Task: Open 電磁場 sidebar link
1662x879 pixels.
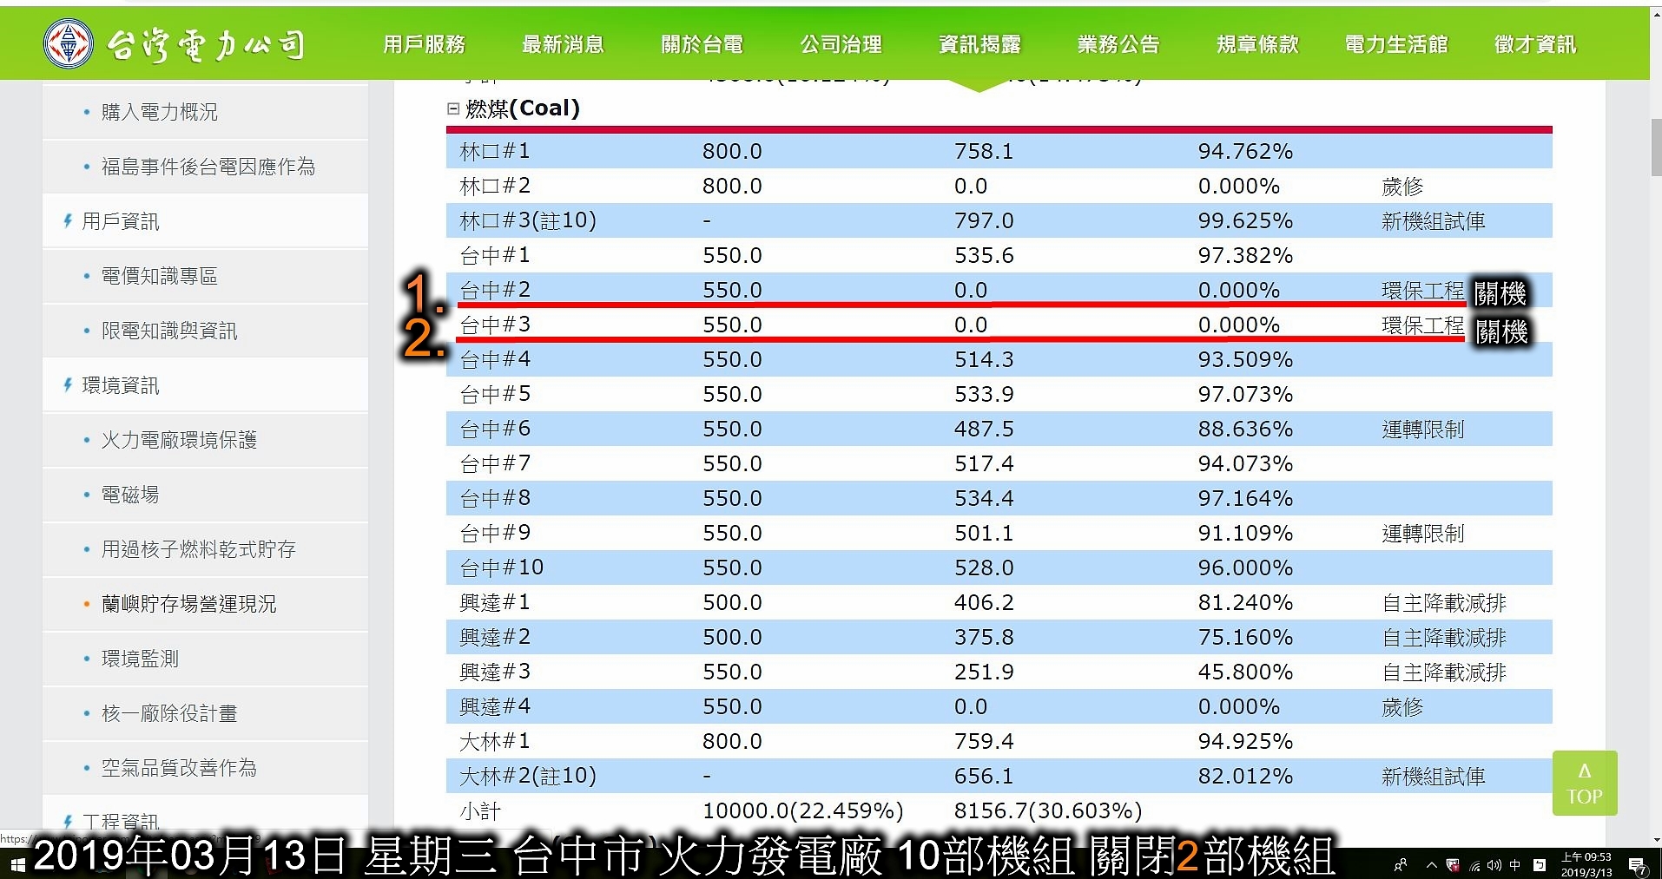Action: click(130, 495)
